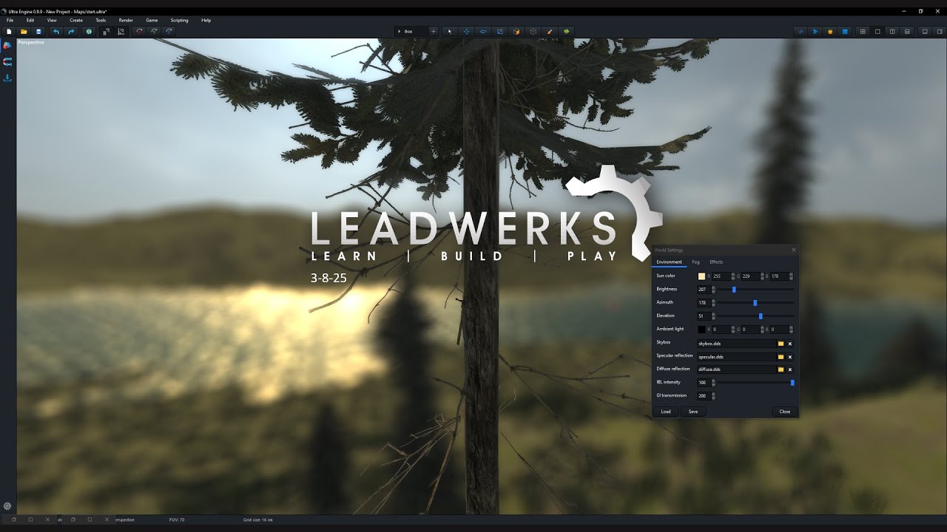Activate the Move tool icon
The image size is (947, 532).
[x=467, y=32]
